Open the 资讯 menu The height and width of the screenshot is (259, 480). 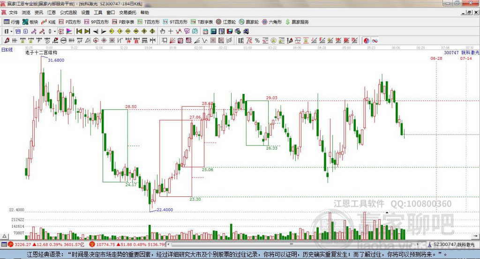(38, 13)
